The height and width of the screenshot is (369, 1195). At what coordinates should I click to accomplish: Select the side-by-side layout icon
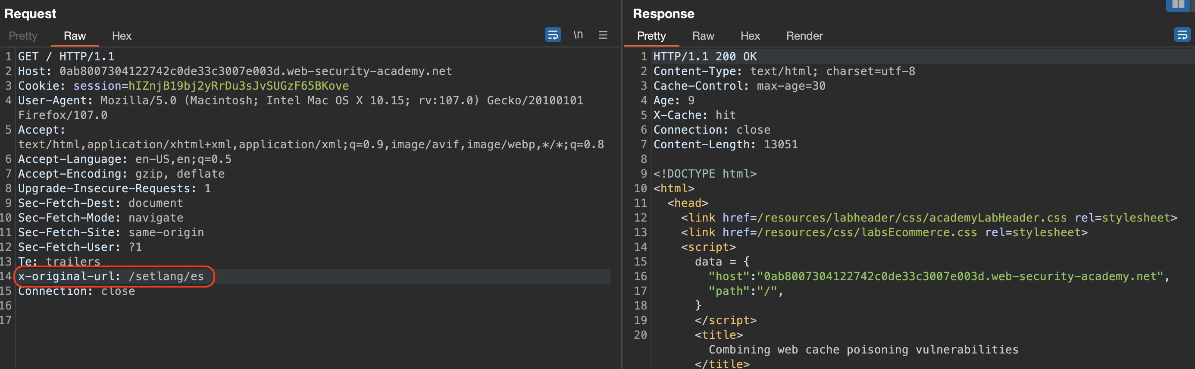(1177, 5)
